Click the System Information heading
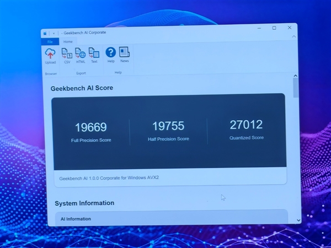Viewport: 331px width, 248px height. click(x=84, y=203)
